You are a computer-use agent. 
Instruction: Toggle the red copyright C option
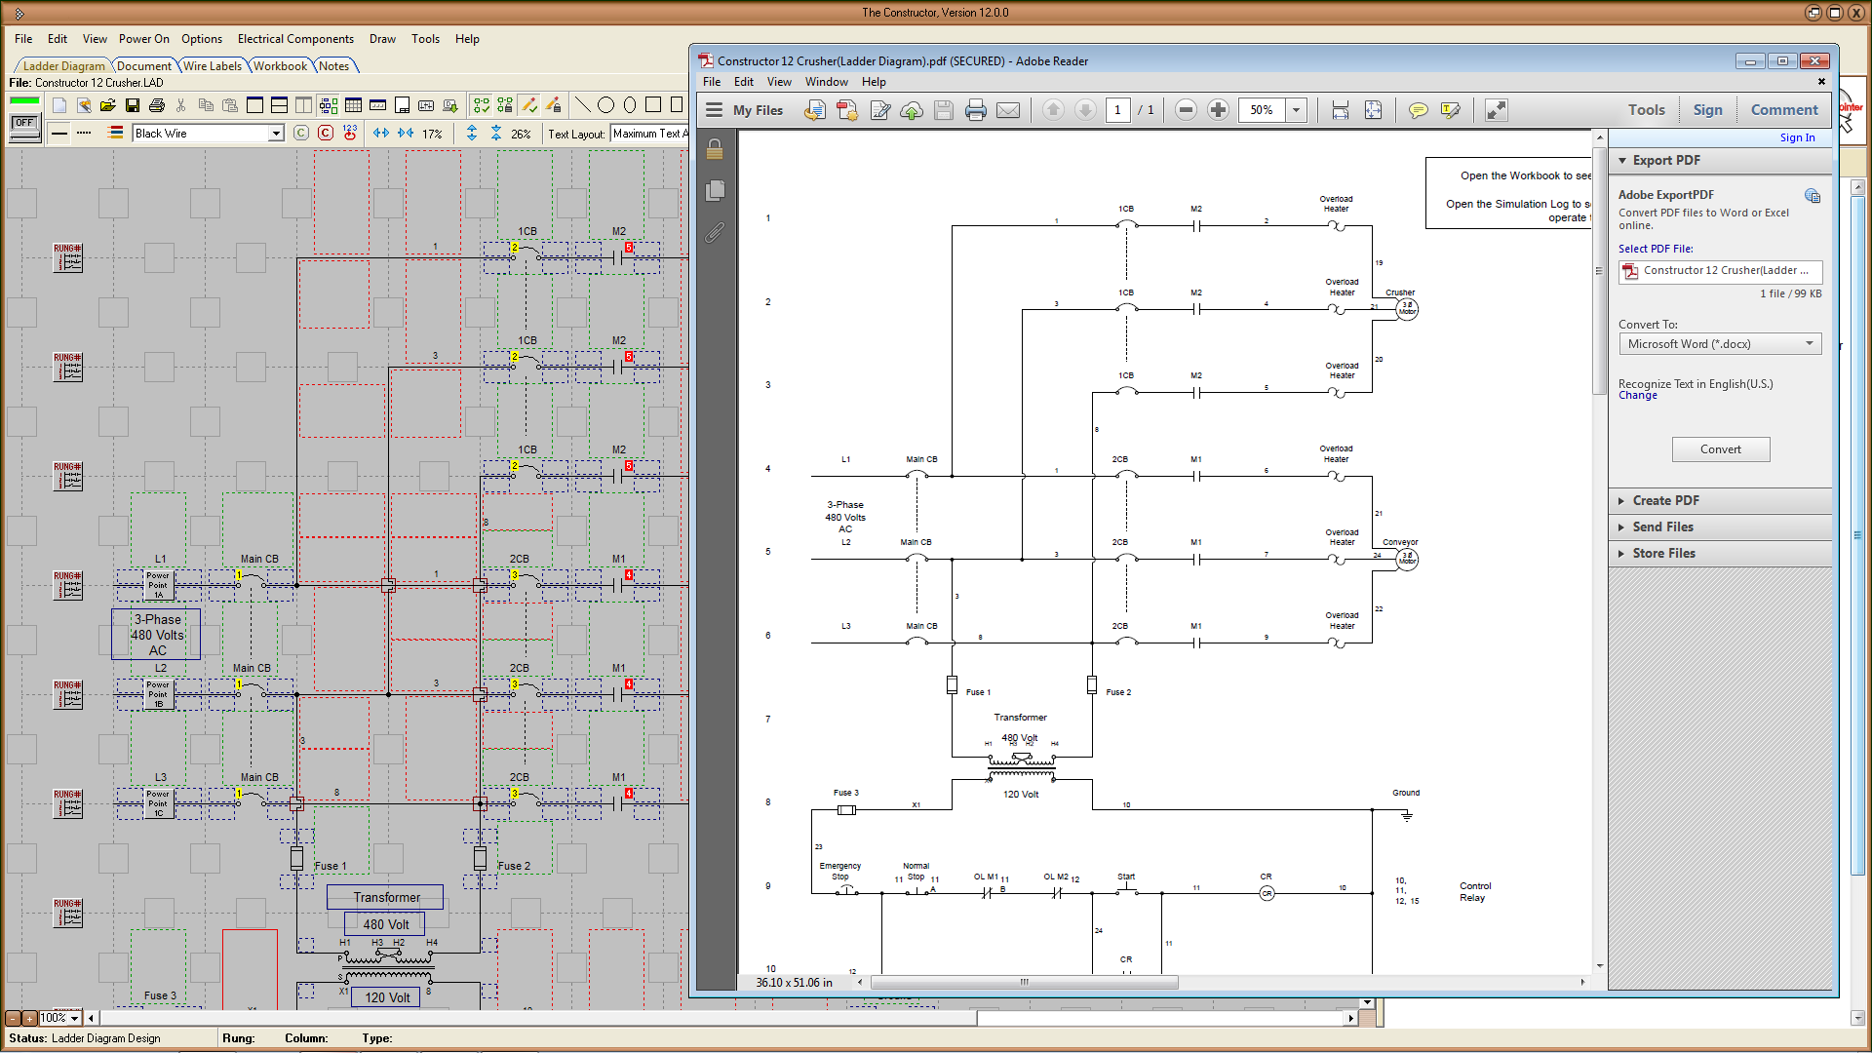[x=326, y=133]
